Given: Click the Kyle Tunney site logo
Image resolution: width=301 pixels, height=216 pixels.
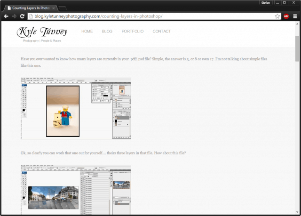Looking at the screenshot, I should pyautogui.click(x=42, y=32).
